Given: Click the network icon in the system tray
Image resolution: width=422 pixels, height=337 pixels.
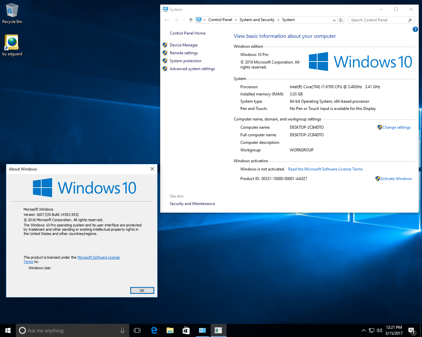Looking at the screenshot, I should [372, 330].
